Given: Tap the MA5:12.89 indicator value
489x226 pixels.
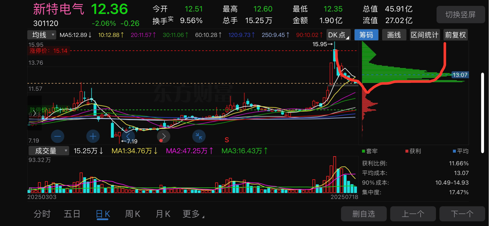Looking at the screenshot, I should click(76, 35).
